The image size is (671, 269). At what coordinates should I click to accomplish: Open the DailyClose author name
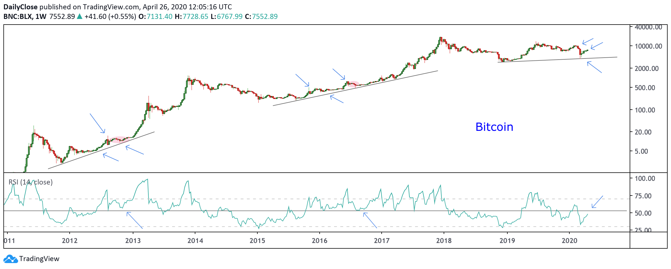pos(20,7)
